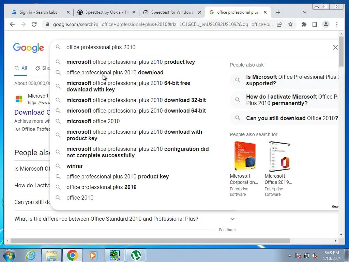
Task: Open the ICQ flower taskbar icon
Action: tap(115, 255)
